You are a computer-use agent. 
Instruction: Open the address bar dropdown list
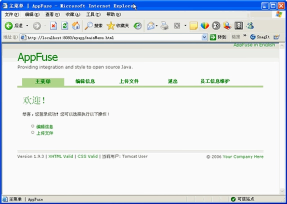pyautogui.click(x=204, y=37)
